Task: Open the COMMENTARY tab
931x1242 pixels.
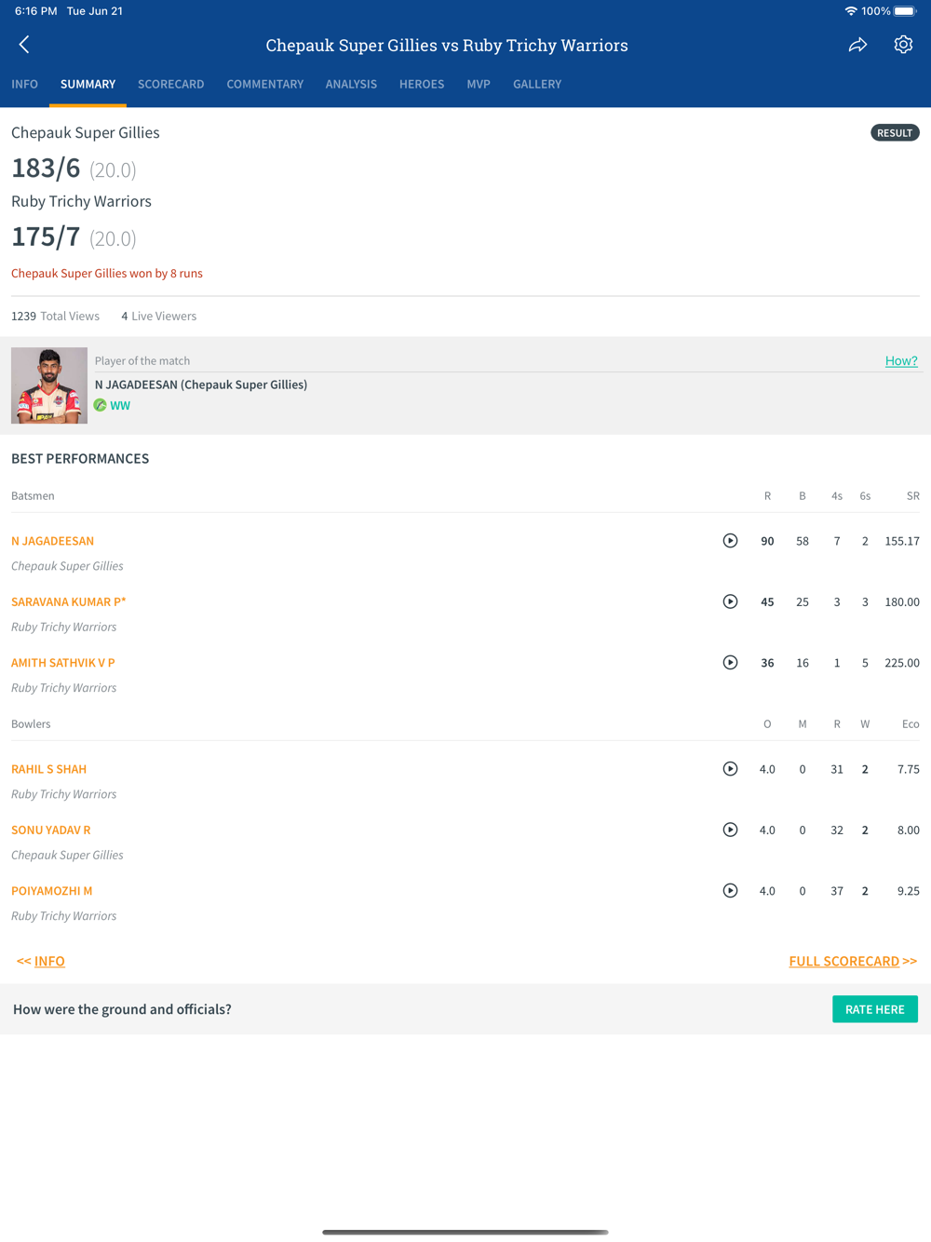Action: click(265, 84)
